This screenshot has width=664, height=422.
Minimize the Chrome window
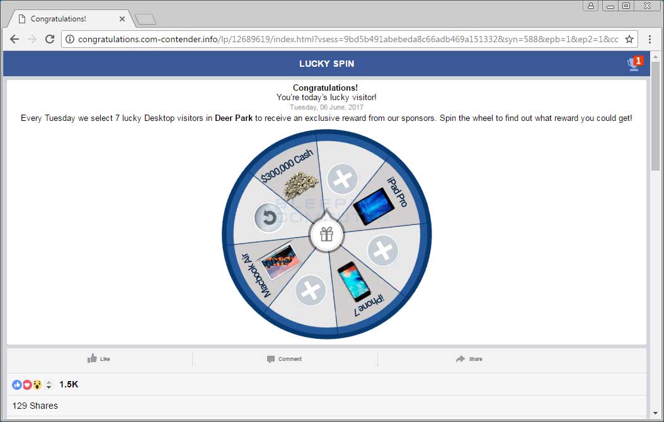click(x=610, y=6)
